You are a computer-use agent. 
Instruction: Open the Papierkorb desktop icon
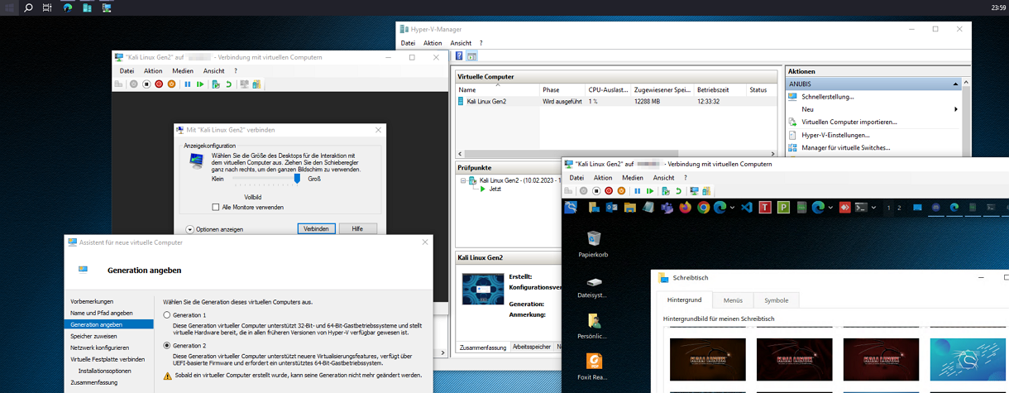(x=593, y=244)
